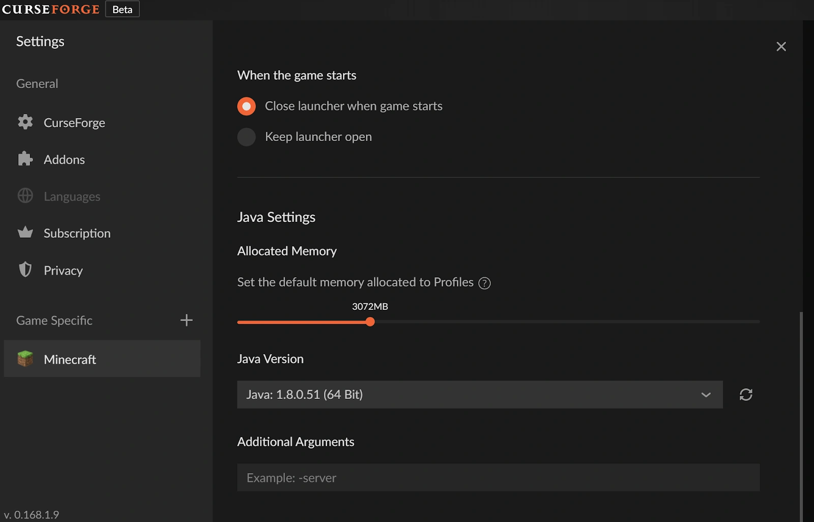Open the Subscription settings section
This screenshot has height=522, width=814.
coord(77,234)
